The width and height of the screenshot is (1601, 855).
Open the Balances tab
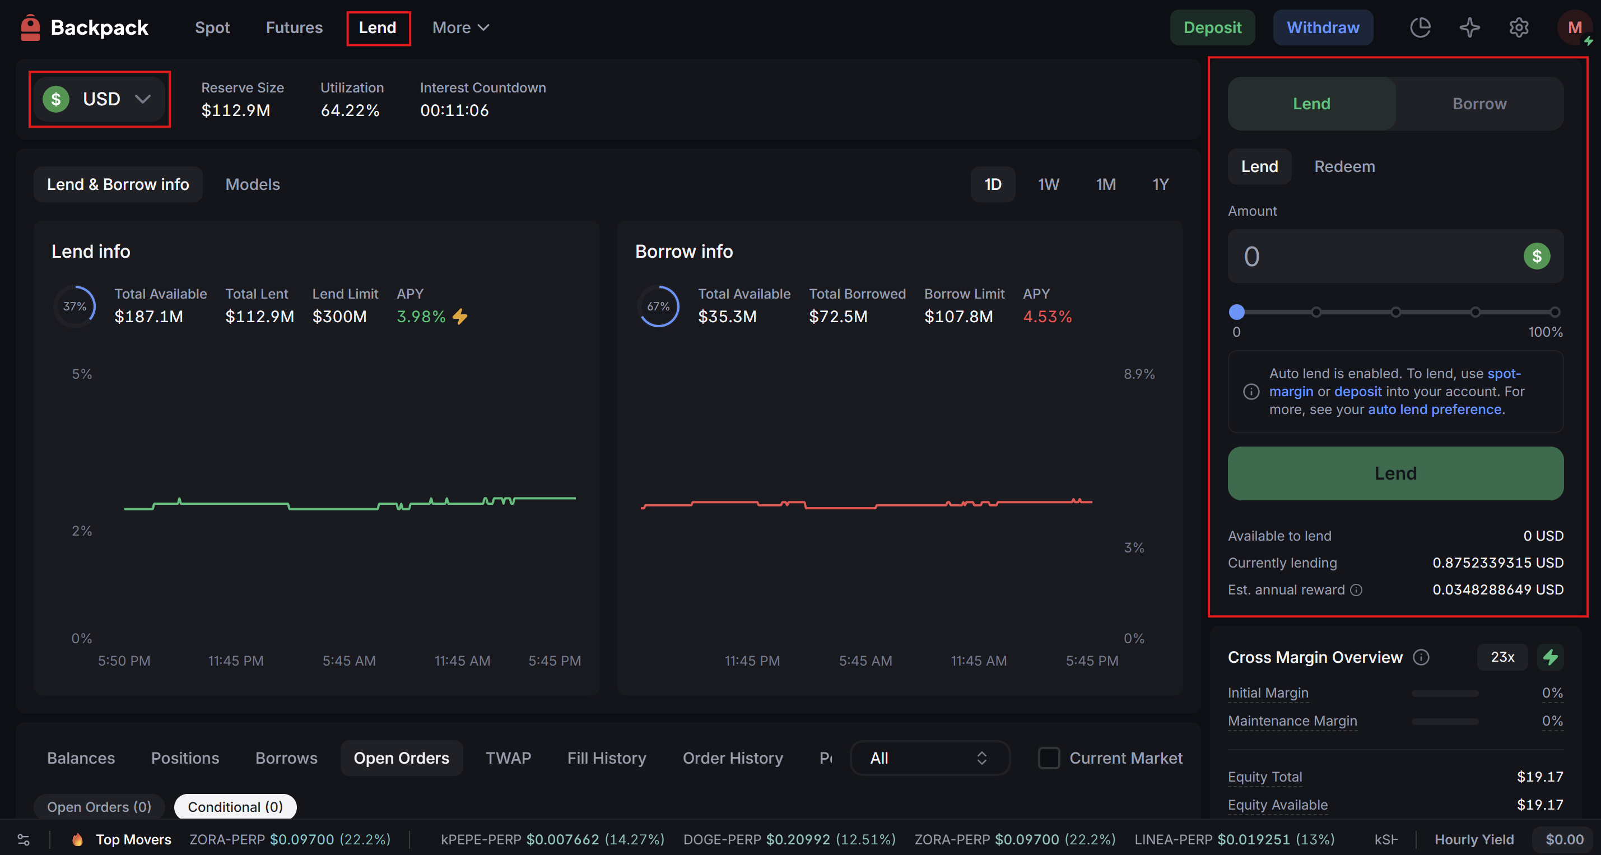(81, 758)
